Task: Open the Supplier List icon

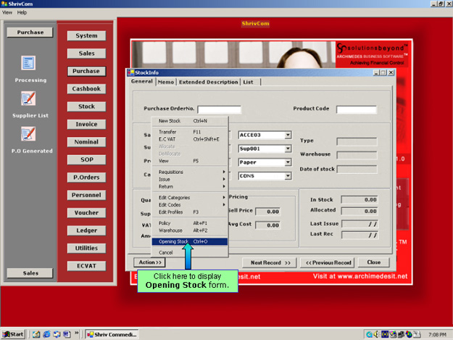Action: coord(29,99)
